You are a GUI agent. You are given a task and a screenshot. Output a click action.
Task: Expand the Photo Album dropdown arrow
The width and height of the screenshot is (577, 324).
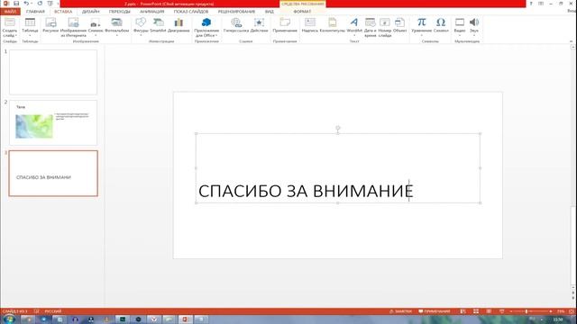pos(116,35)
